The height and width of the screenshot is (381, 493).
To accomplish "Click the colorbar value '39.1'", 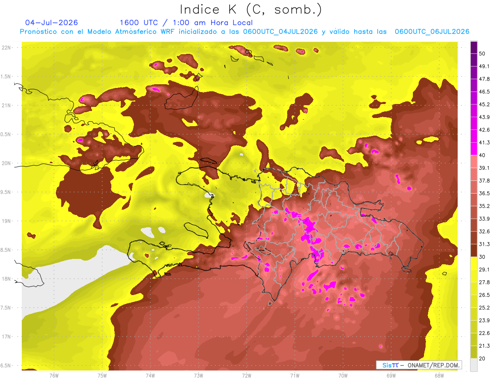I will click(484, 168).
